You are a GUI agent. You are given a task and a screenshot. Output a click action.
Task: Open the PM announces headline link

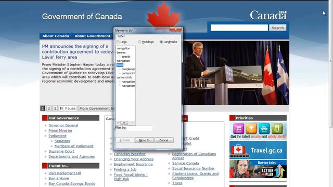pyautogui.click(x=78, y=52)
